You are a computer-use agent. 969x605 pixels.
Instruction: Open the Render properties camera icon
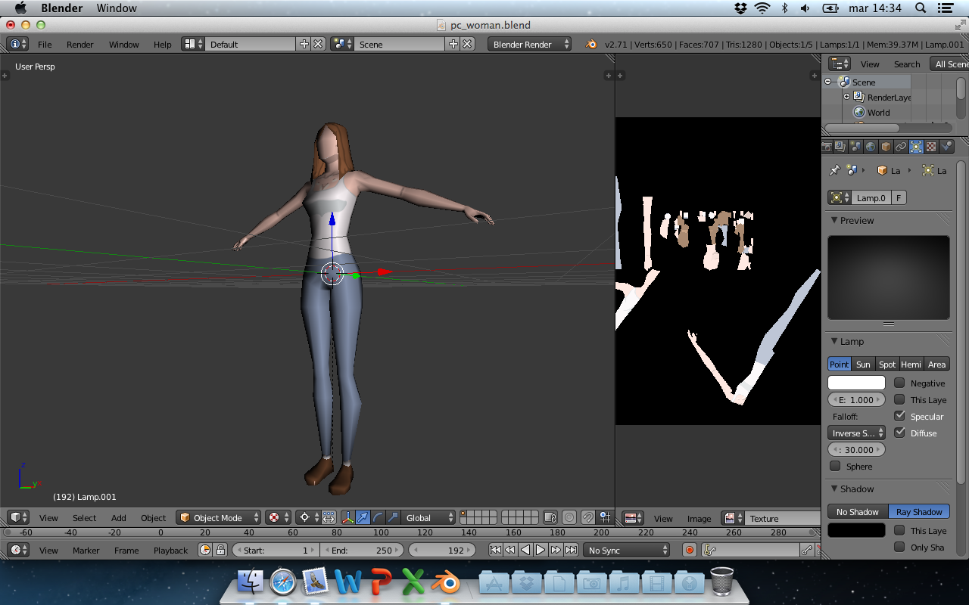[x=827, y=147]
